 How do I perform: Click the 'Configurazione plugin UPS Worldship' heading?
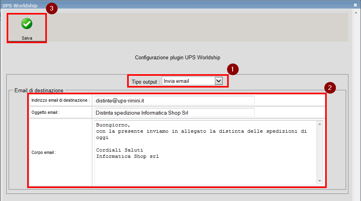point(178,57)
